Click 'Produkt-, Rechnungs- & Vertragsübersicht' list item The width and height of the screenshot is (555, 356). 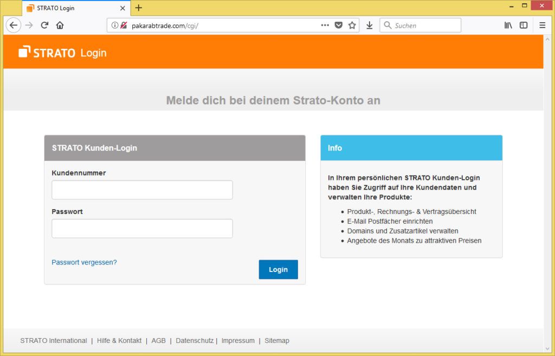[x=412, y=212]
